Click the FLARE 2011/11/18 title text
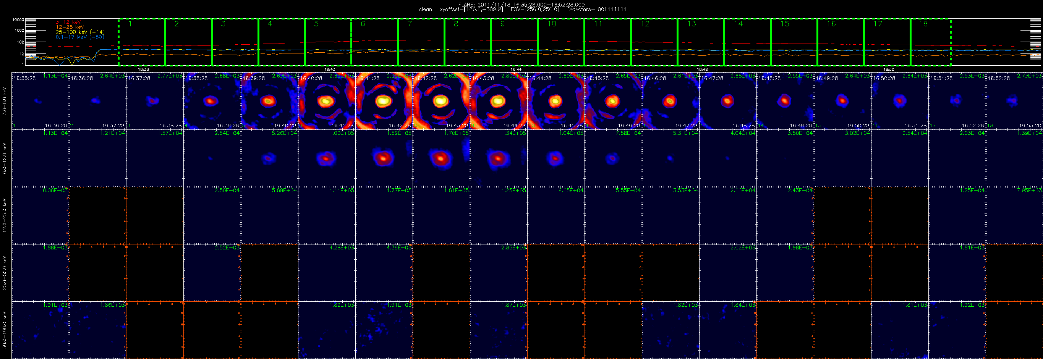1043x359 pixels. coord(521,5)
